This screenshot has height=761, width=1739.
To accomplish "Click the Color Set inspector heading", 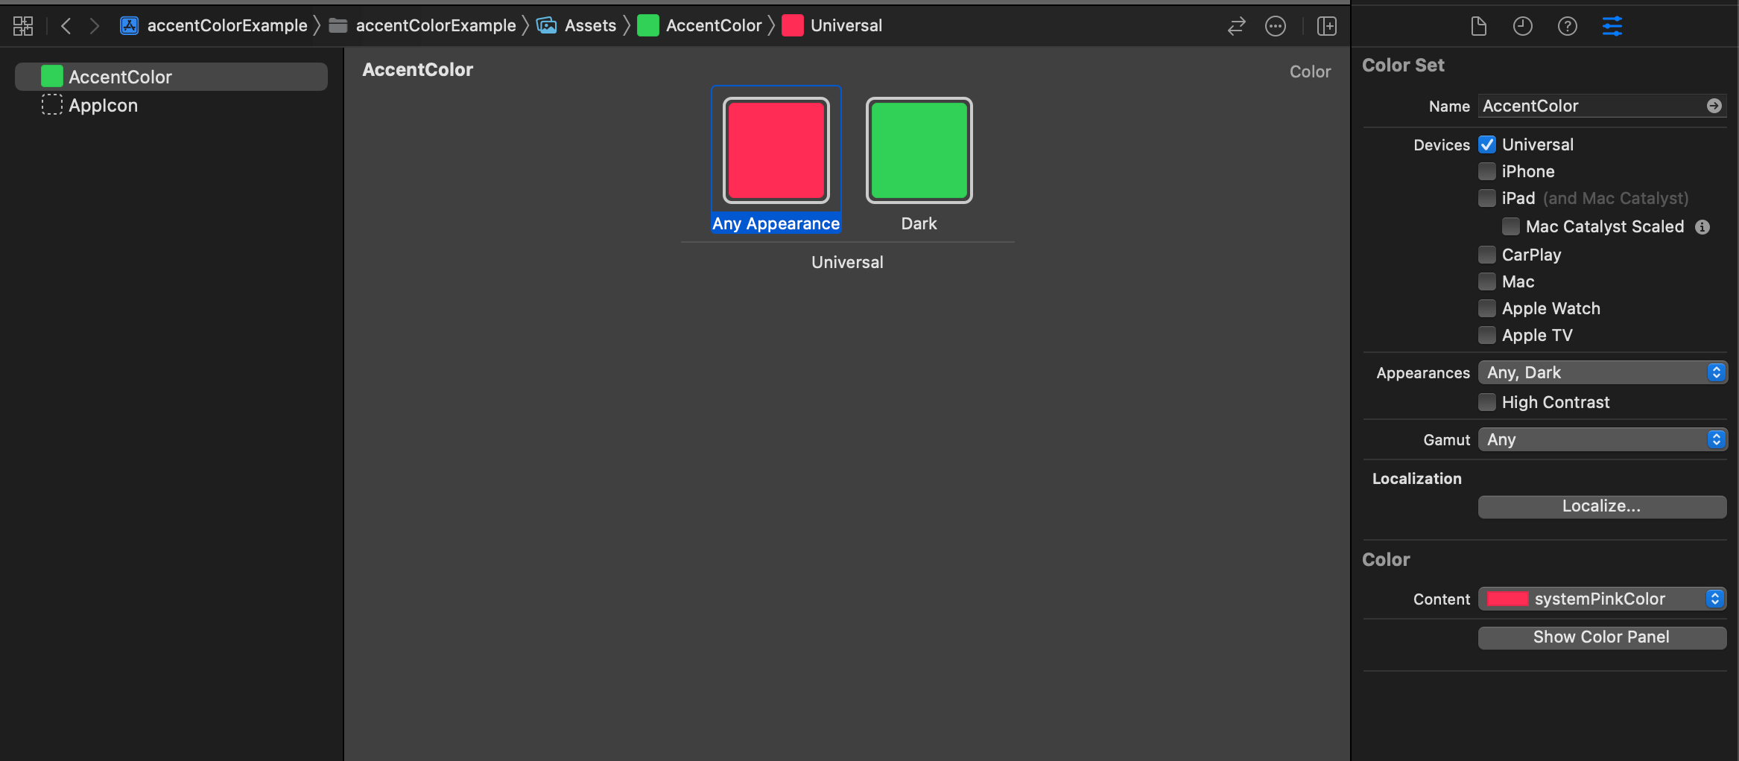I will coord(1403,66).
